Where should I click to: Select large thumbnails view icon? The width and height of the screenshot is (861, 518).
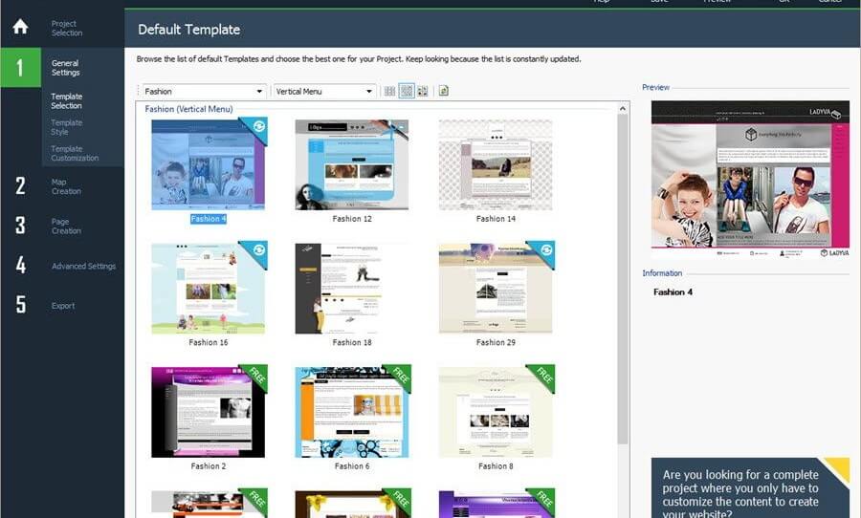423,91
